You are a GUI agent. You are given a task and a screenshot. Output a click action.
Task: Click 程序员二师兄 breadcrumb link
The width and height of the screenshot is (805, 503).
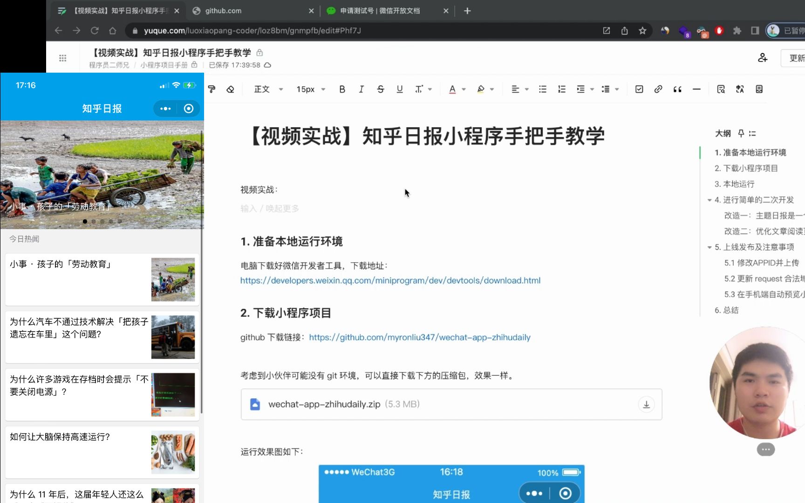click(x=109, y=65)
